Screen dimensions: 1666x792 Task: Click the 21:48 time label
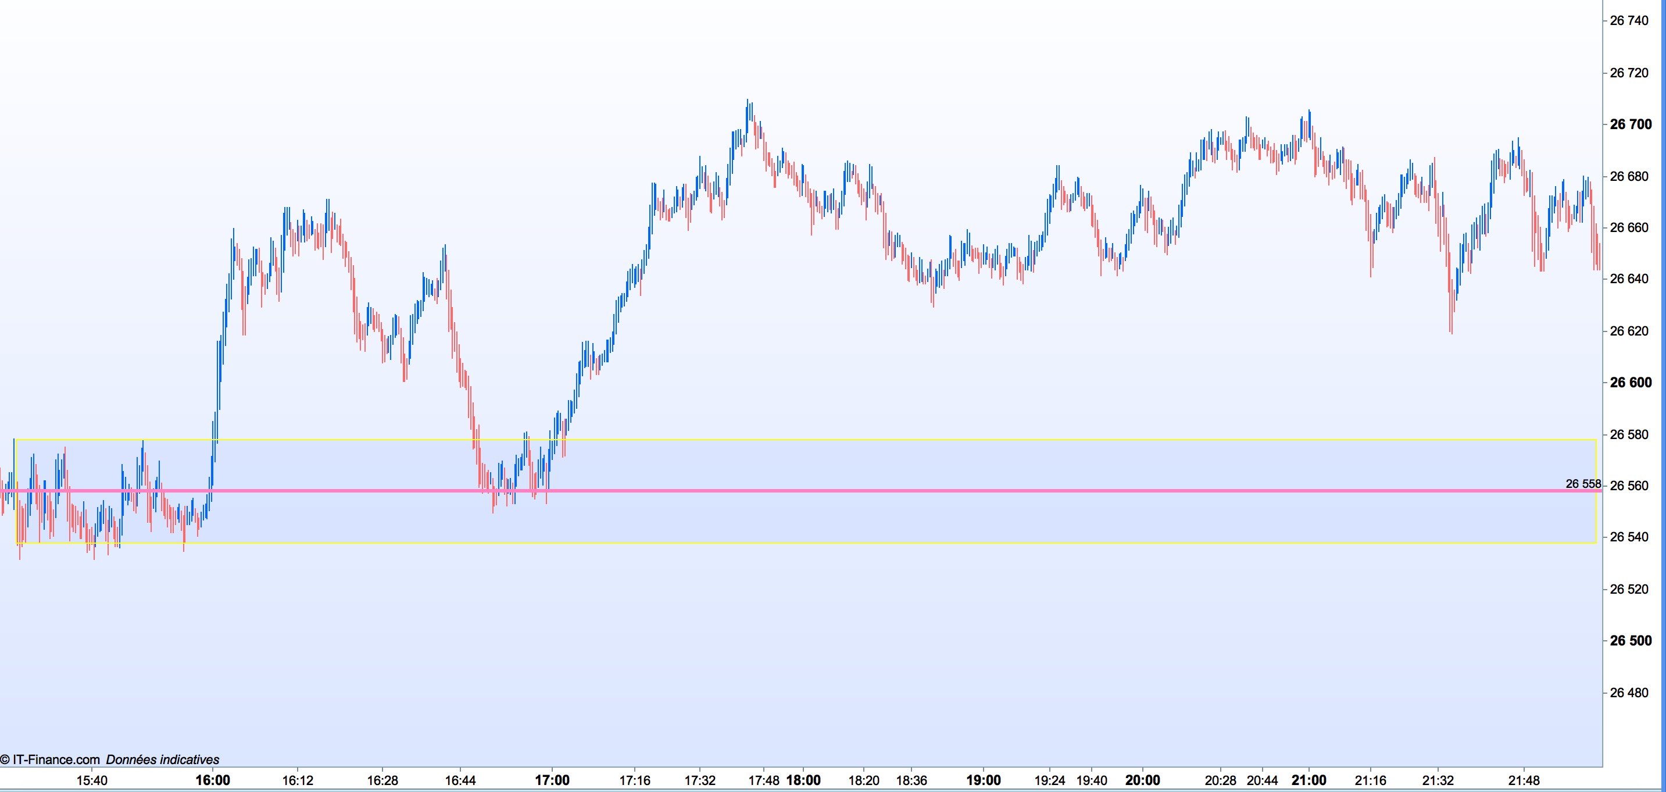[1524, 780]
